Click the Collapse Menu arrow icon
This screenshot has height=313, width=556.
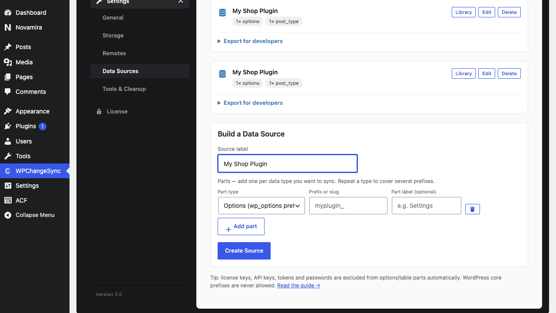pyautogui.click(x=8, y=215)
